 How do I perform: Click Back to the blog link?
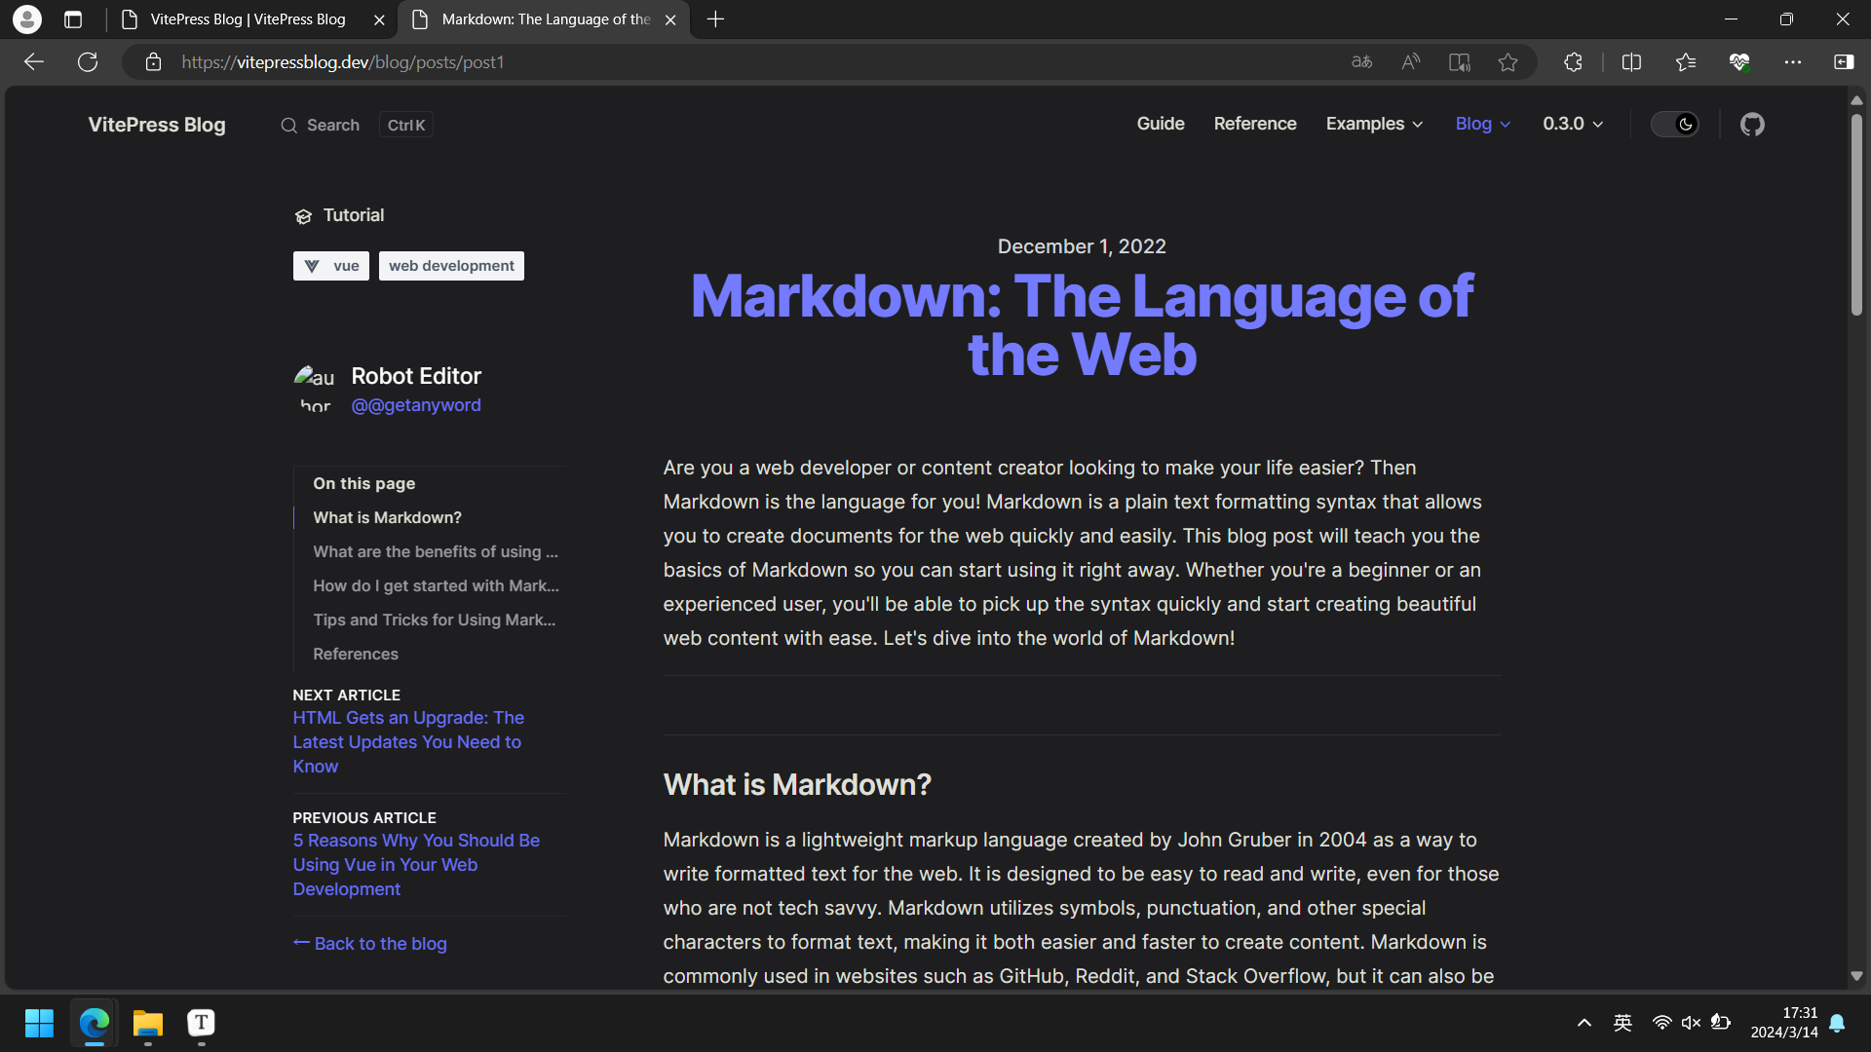tap(370, 943)
